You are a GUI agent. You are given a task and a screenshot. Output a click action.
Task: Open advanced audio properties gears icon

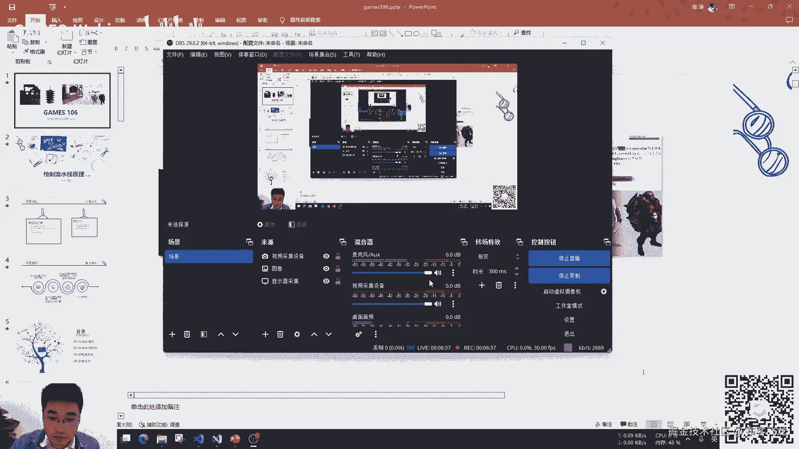point(358,334)
